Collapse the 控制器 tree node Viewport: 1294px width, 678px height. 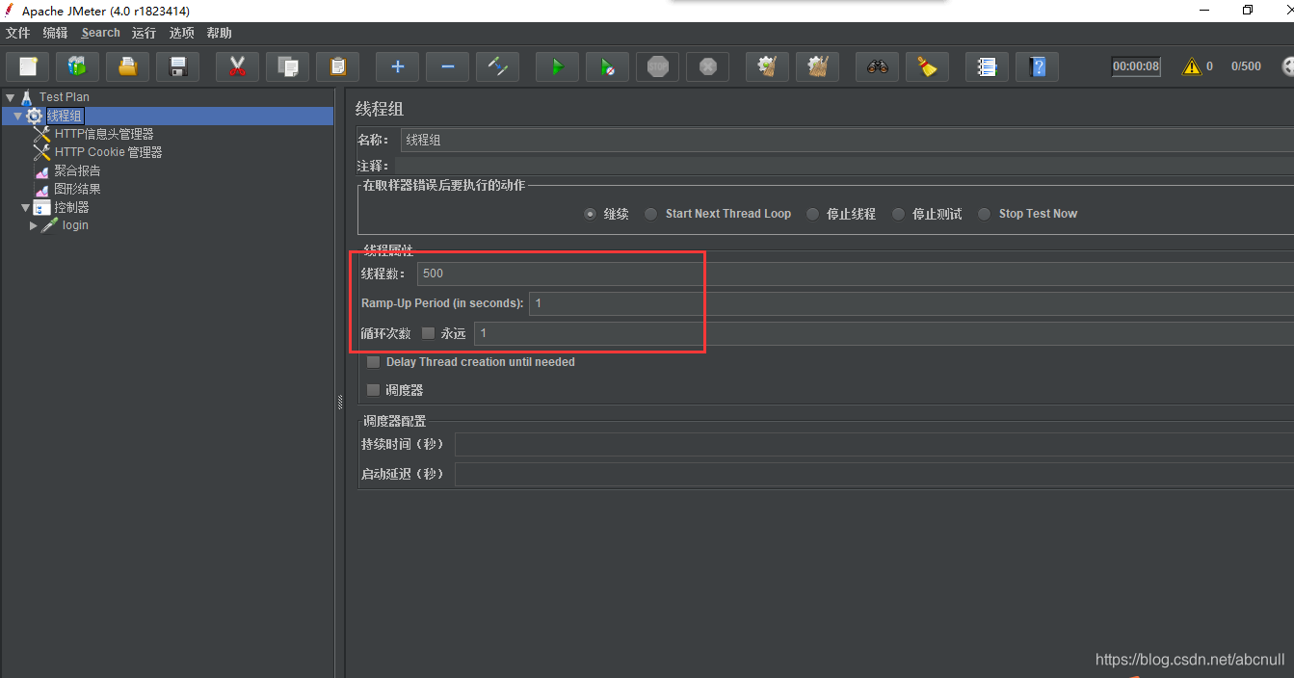click(25, 207)
